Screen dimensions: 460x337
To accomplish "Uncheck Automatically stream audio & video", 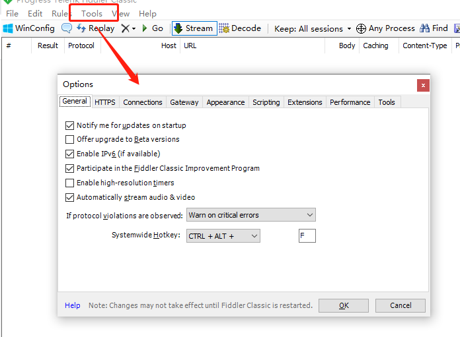I will [69, 197].
